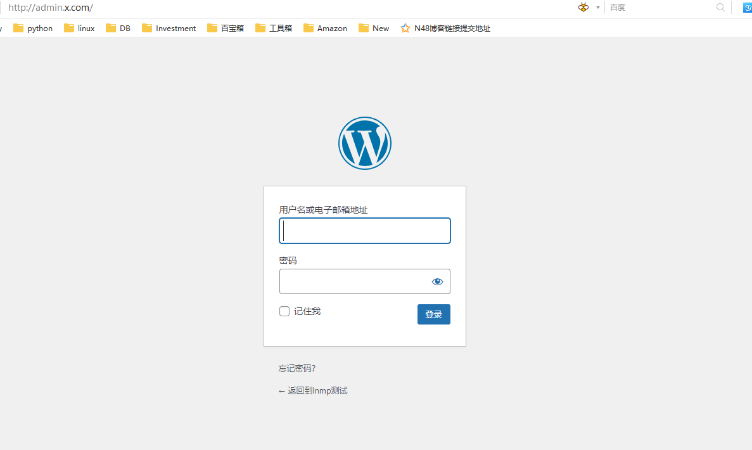Open the New bookmark folder
Viewport: 752px width, 450px height.
click(374, 29)
